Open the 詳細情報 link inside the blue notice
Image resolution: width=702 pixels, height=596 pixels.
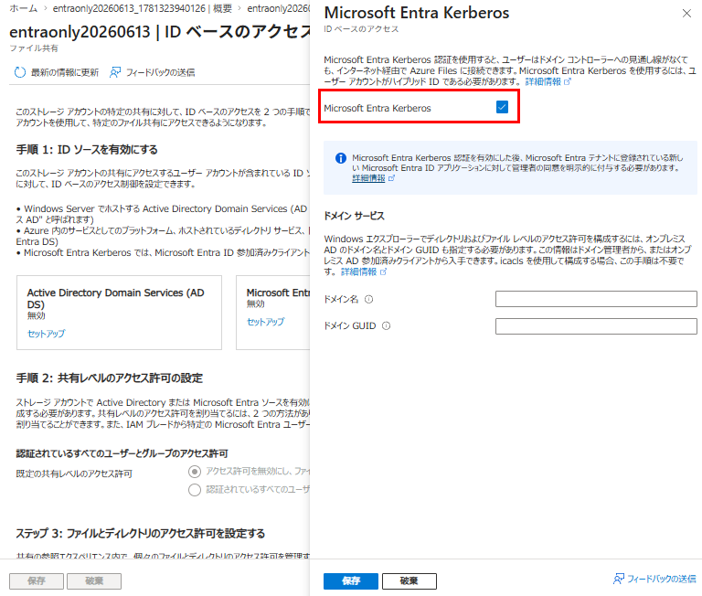(368, 178)
